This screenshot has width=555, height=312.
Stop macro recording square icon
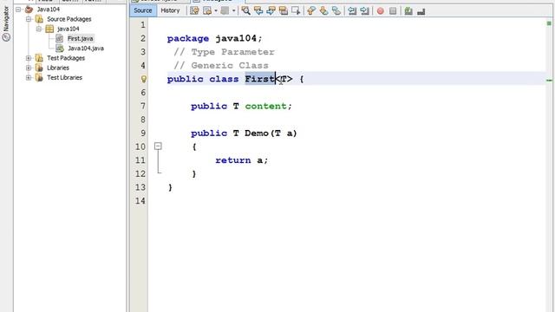click(393, 11)
